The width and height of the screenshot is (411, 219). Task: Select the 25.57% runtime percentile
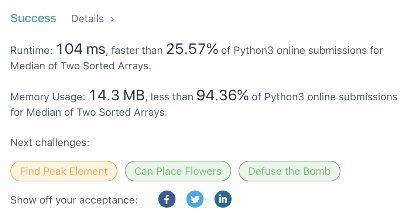click(192, 49)
